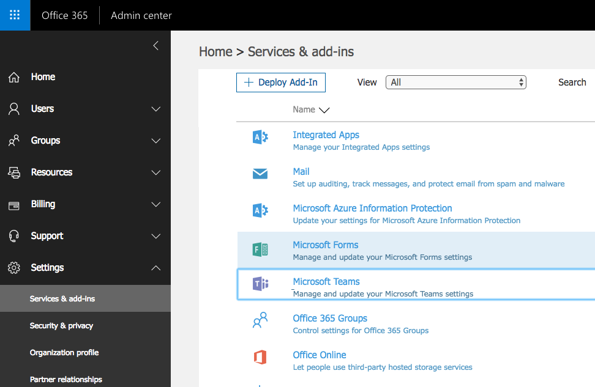
Task: Click the Billing label in sidebar
Action: [43, 204]
